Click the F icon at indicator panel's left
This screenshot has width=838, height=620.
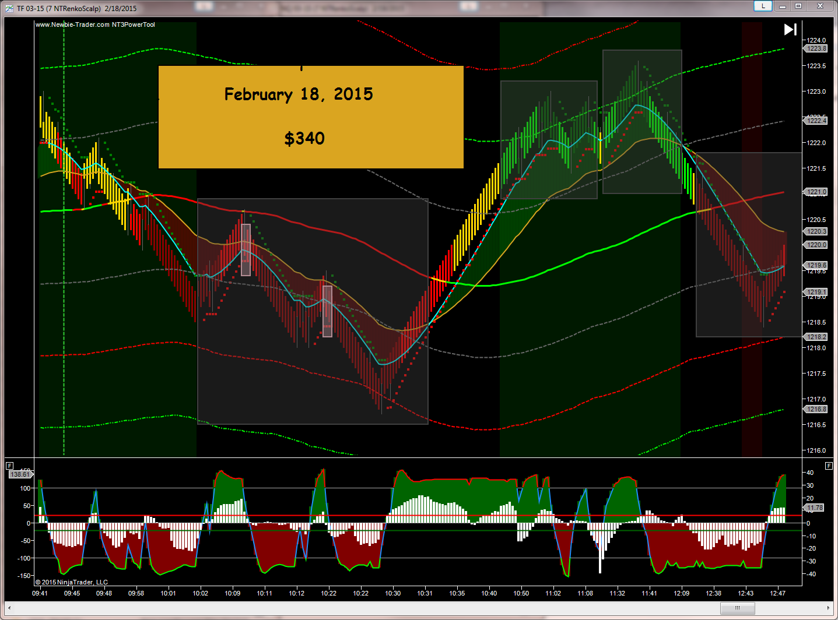coord(9,466)
